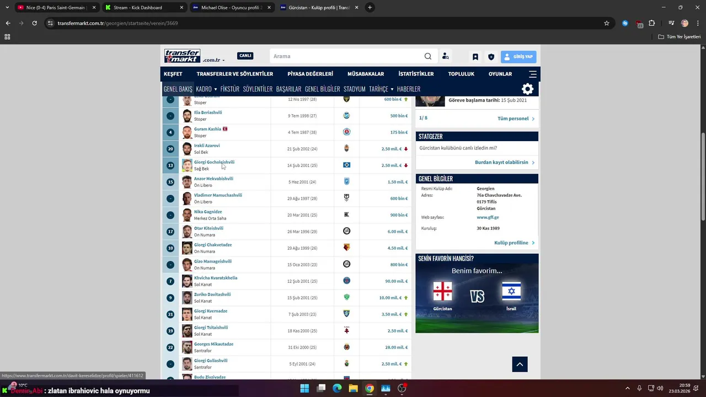Open the İstatistikler menu

[x=416, y=74]
